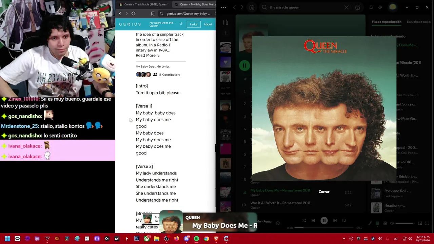
Task: Select 'Rock and Roll' by Led Zeppelin in queue
Action: click(398, 193)
